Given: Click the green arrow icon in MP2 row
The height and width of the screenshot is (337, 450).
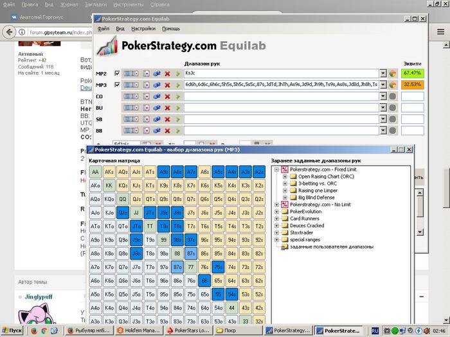Looking at the screenshot, I should [x=177, y=74].
